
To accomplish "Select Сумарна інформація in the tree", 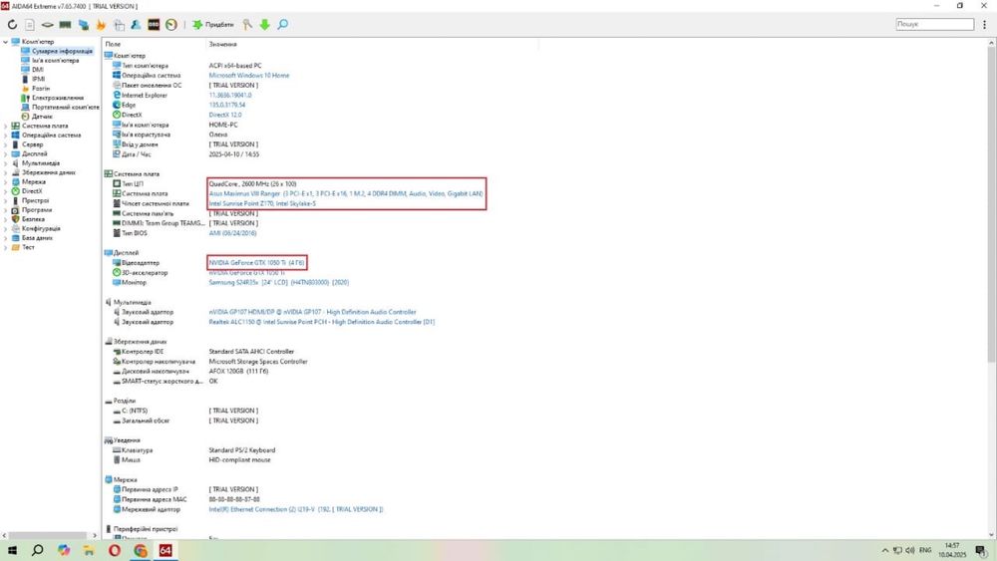I will (62, 51).
